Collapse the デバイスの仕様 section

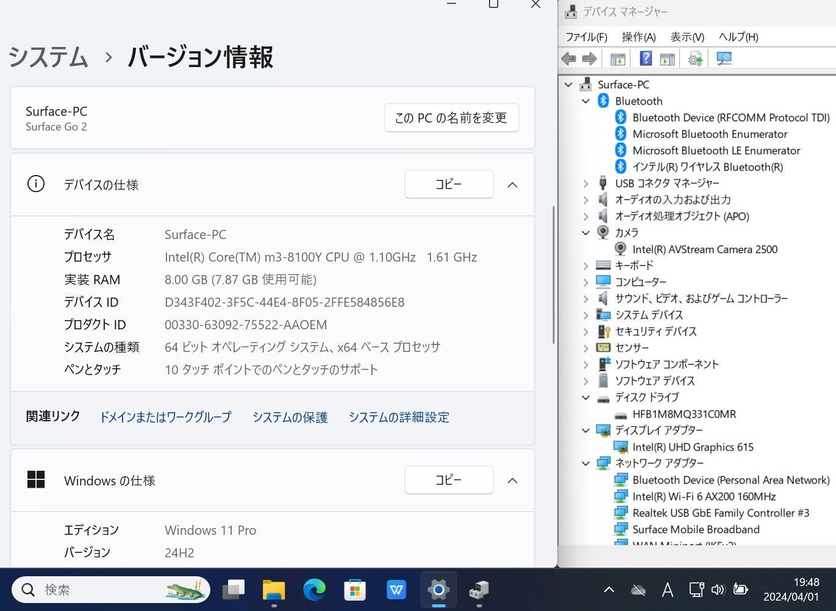[512, 184]
